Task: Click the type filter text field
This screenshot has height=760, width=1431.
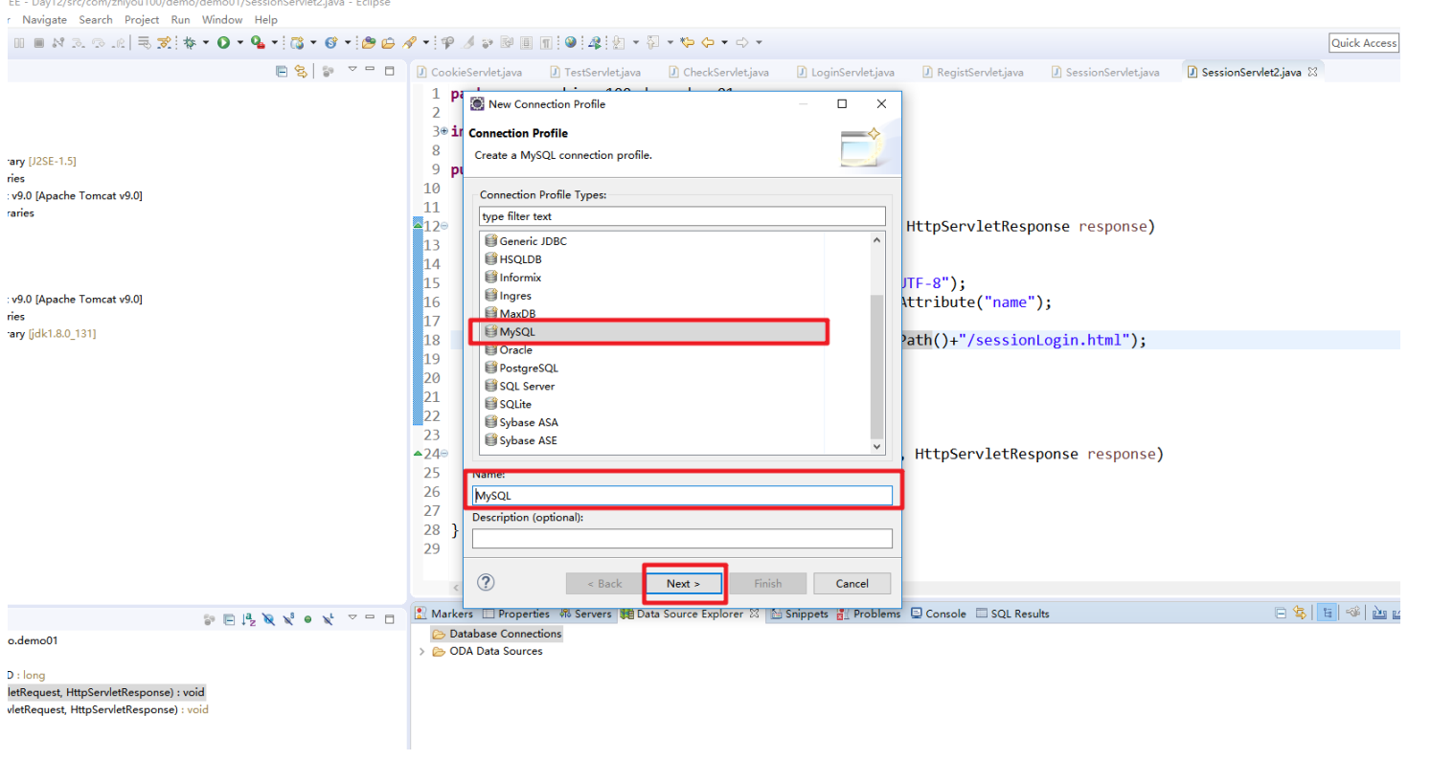Action: [x=683, y=216]
